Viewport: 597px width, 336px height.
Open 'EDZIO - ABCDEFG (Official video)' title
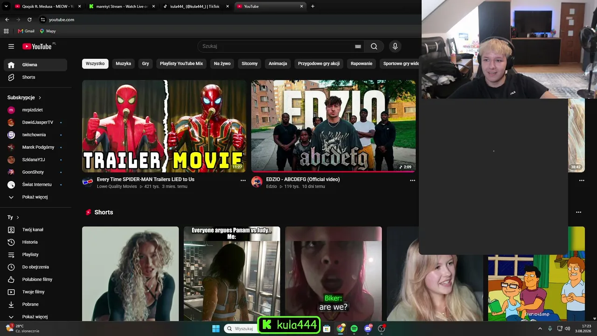point(303,179)
